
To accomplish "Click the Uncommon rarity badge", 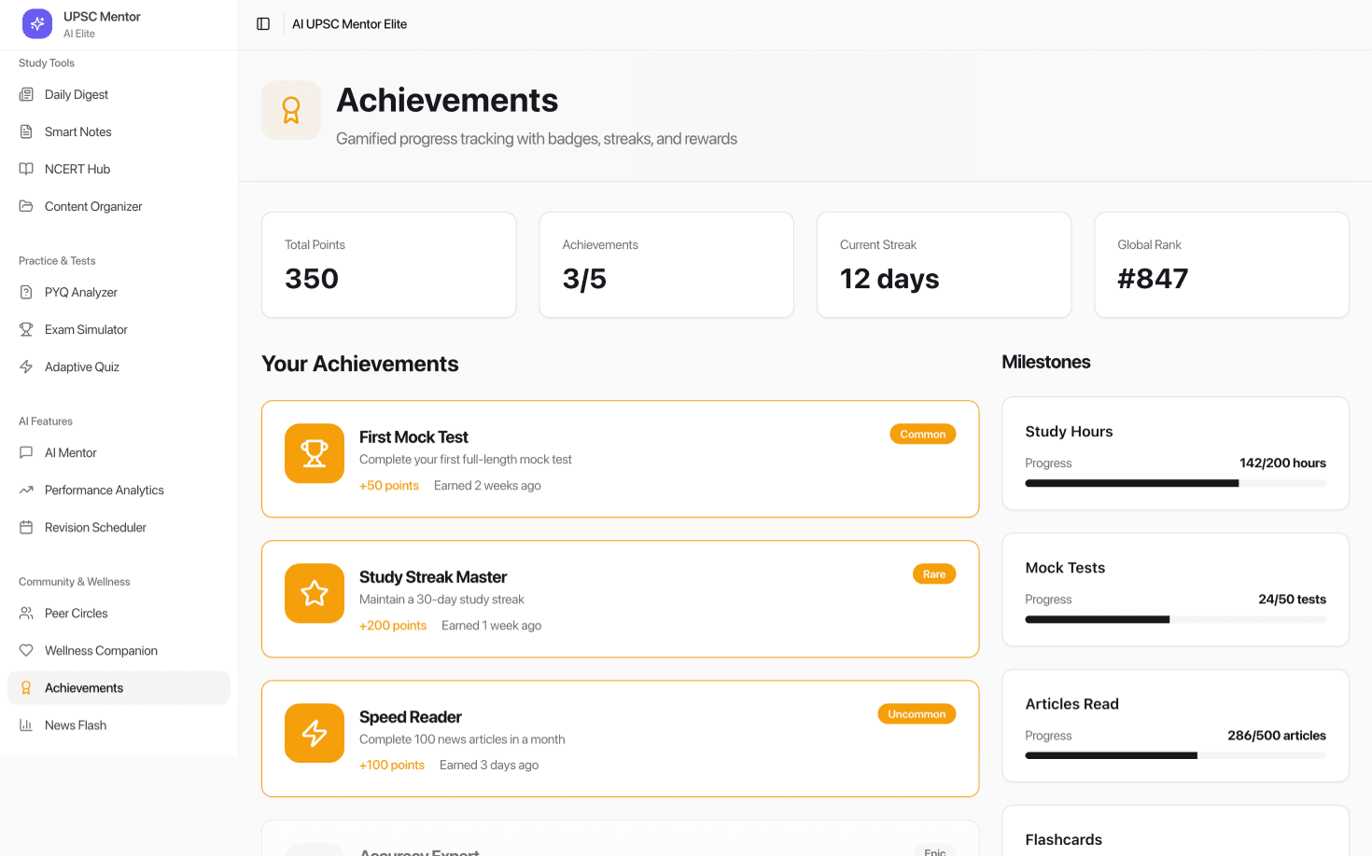I will (x=917, y=714).
